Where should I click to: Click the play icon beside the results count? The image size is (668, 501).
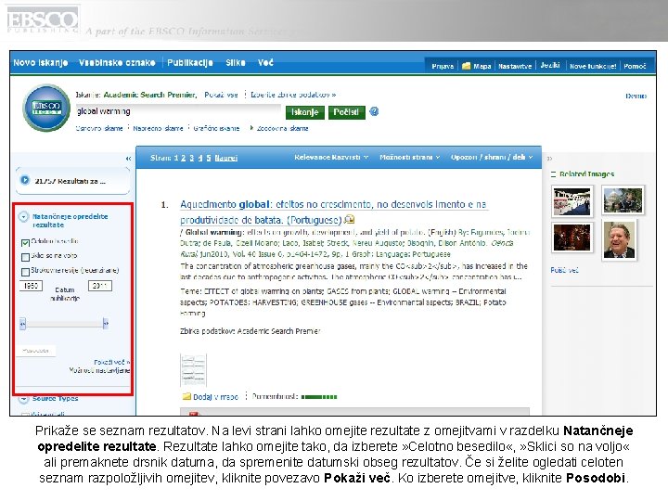(25, 180)
